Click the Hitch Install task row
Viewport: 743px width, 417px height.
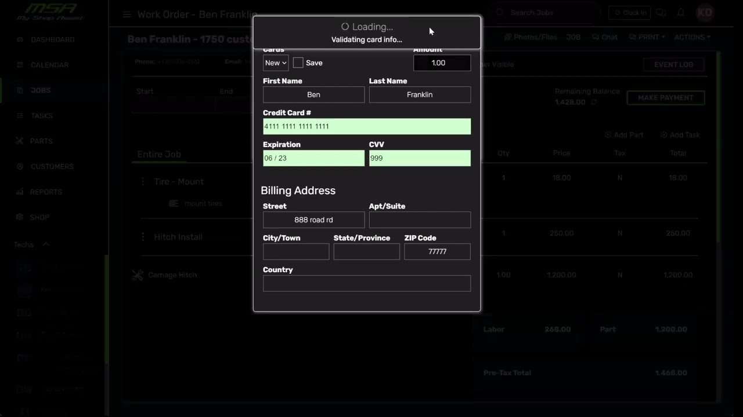178,237
